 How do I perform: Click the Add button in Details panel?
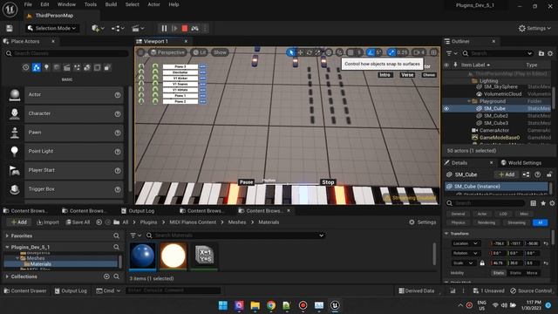(507, 174)
